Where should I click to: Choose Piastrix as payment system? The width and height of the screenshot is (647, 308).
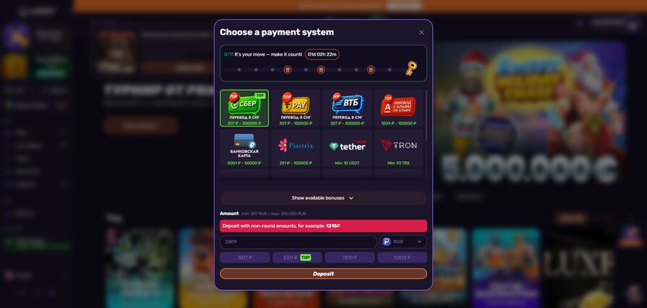click(x=296, y=147)
